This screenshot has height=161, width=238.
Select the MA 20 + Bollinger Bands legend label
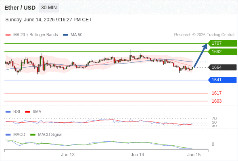click(x=35, y=35)
